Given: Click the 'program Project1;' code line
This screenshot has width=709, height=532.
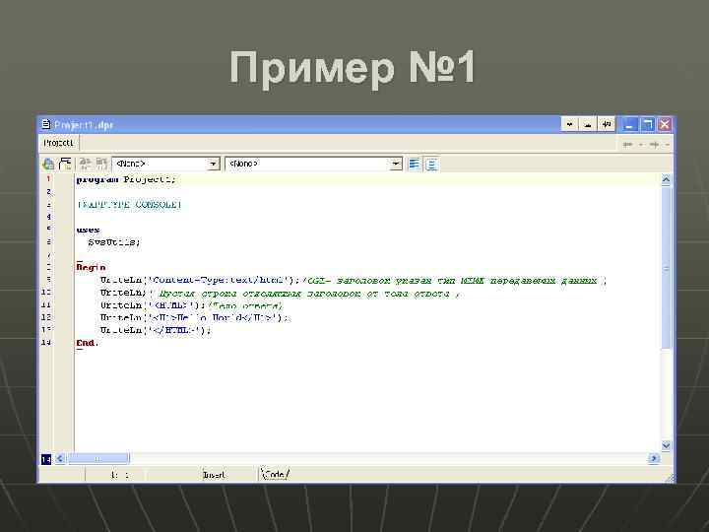Looking at the screenshot, I should 126,179.
